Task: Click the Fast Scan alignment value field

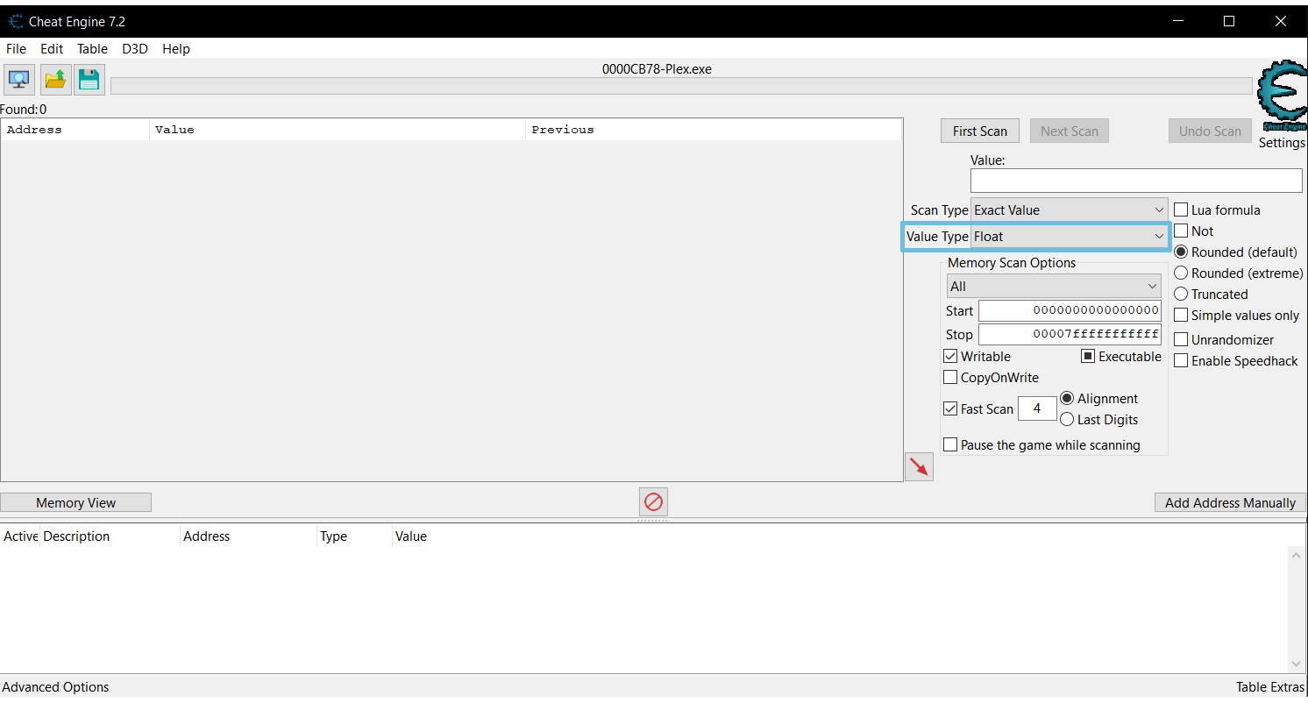Action: (x=1037, y=408)
